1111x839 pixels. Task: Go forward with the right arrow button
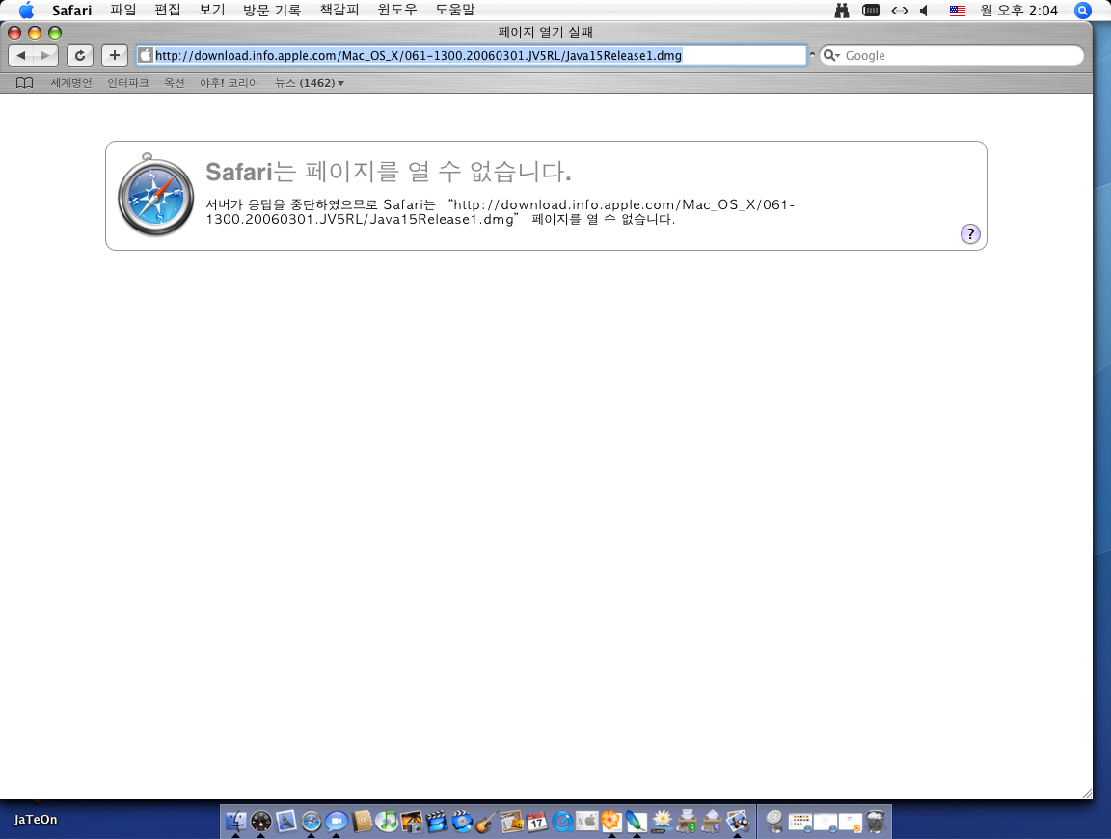pos(46,55)
